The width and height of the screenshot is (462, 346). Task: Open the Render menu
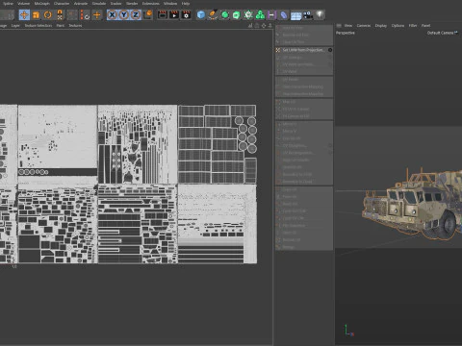(132, 4)
